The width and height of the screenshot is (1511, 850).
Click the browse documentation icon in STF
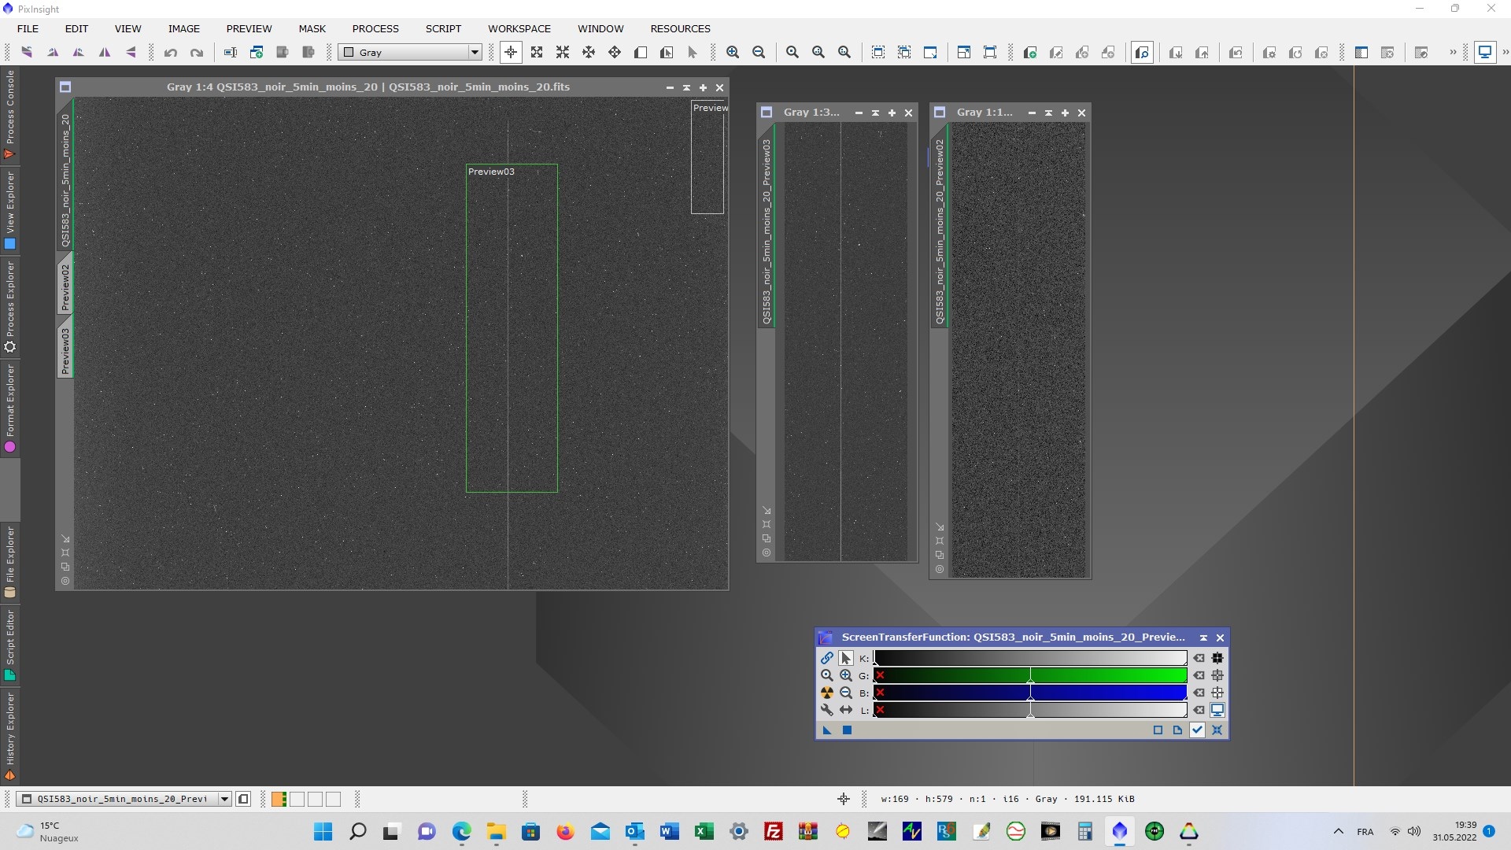[x=1177, y=730]
